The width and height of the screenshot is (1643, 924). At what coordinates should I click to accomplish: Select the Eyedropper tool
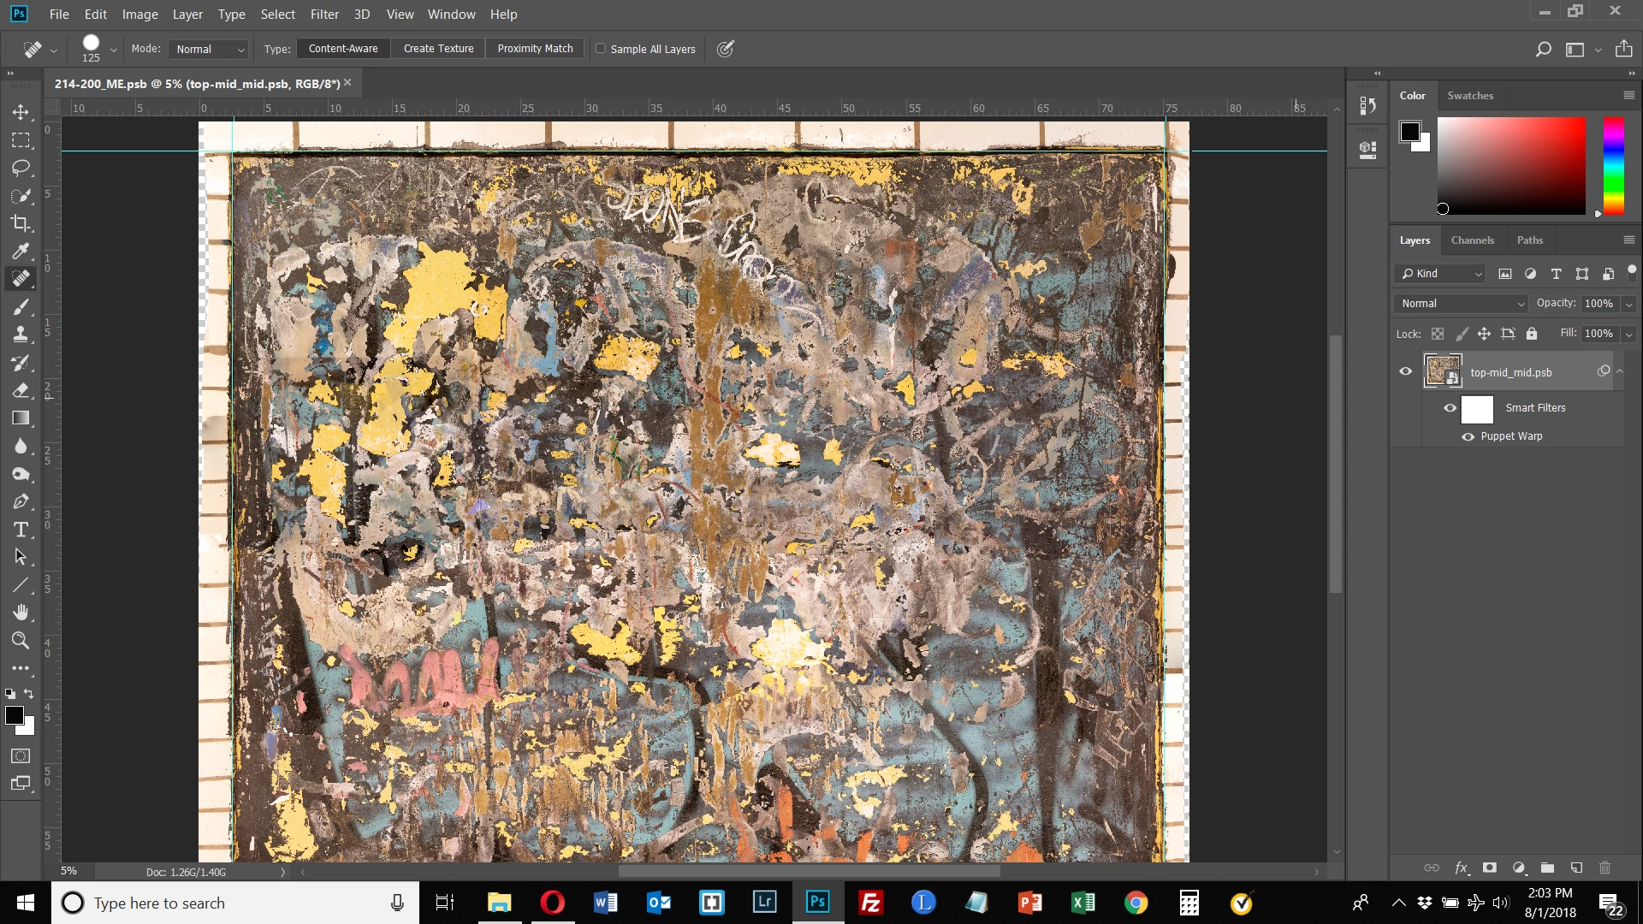(21, 251)
